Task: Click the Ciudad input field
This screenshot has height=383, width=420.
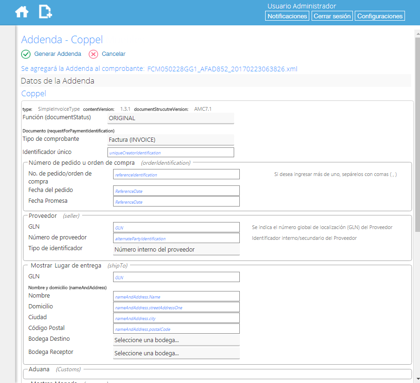Action: (176, 318)
